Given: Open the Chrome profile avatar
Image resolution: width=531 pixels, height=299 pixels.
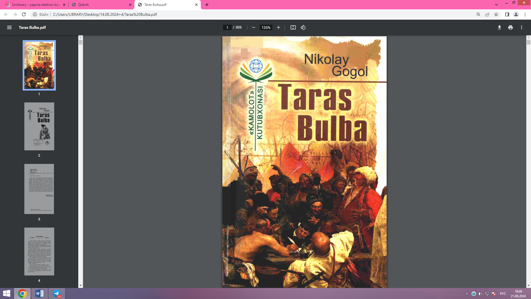Looking at the screenshot, I should [516, 14].
